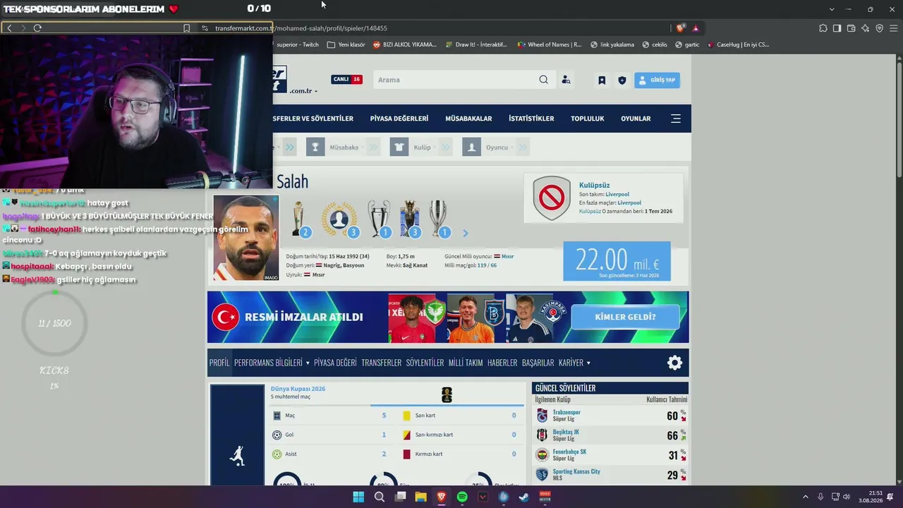Open Spotify from the taskbar

point(462,497)
